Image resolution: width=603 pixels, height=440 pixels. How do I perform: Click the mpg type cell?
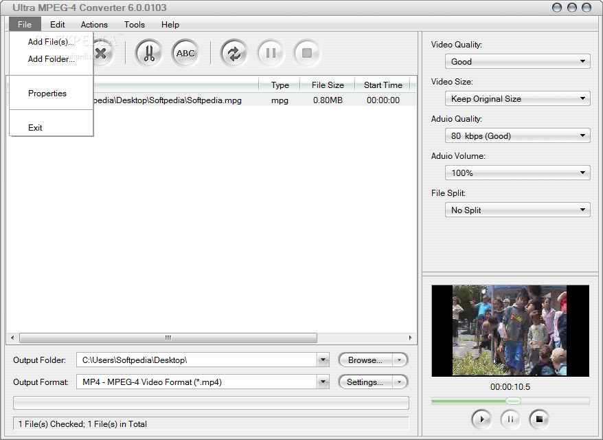pyautogui.click(x=280, y=100)
